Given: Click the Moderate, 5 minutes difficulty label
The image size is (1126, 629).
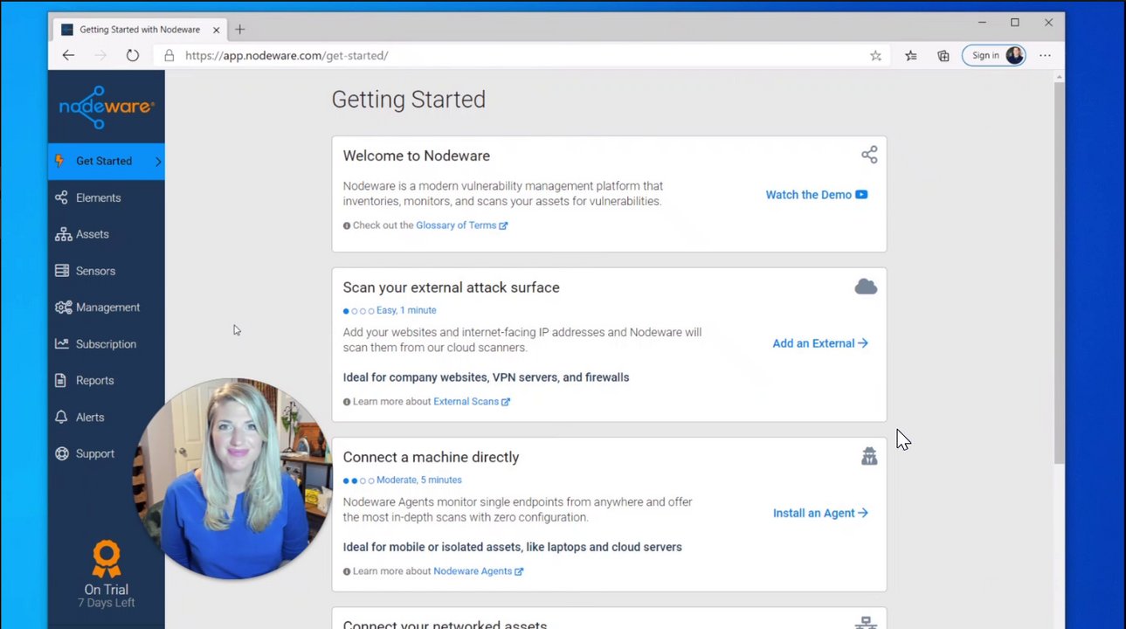Looking at the screenshot, I should [419, 480].
